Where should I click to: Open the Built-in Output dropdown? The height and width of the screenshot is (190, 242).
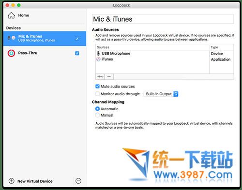(161, 94)
